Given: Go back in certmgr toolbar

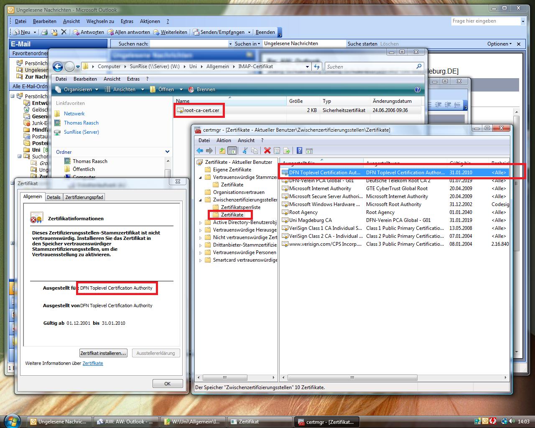Looking at the screenshot, I should point(200,150).
